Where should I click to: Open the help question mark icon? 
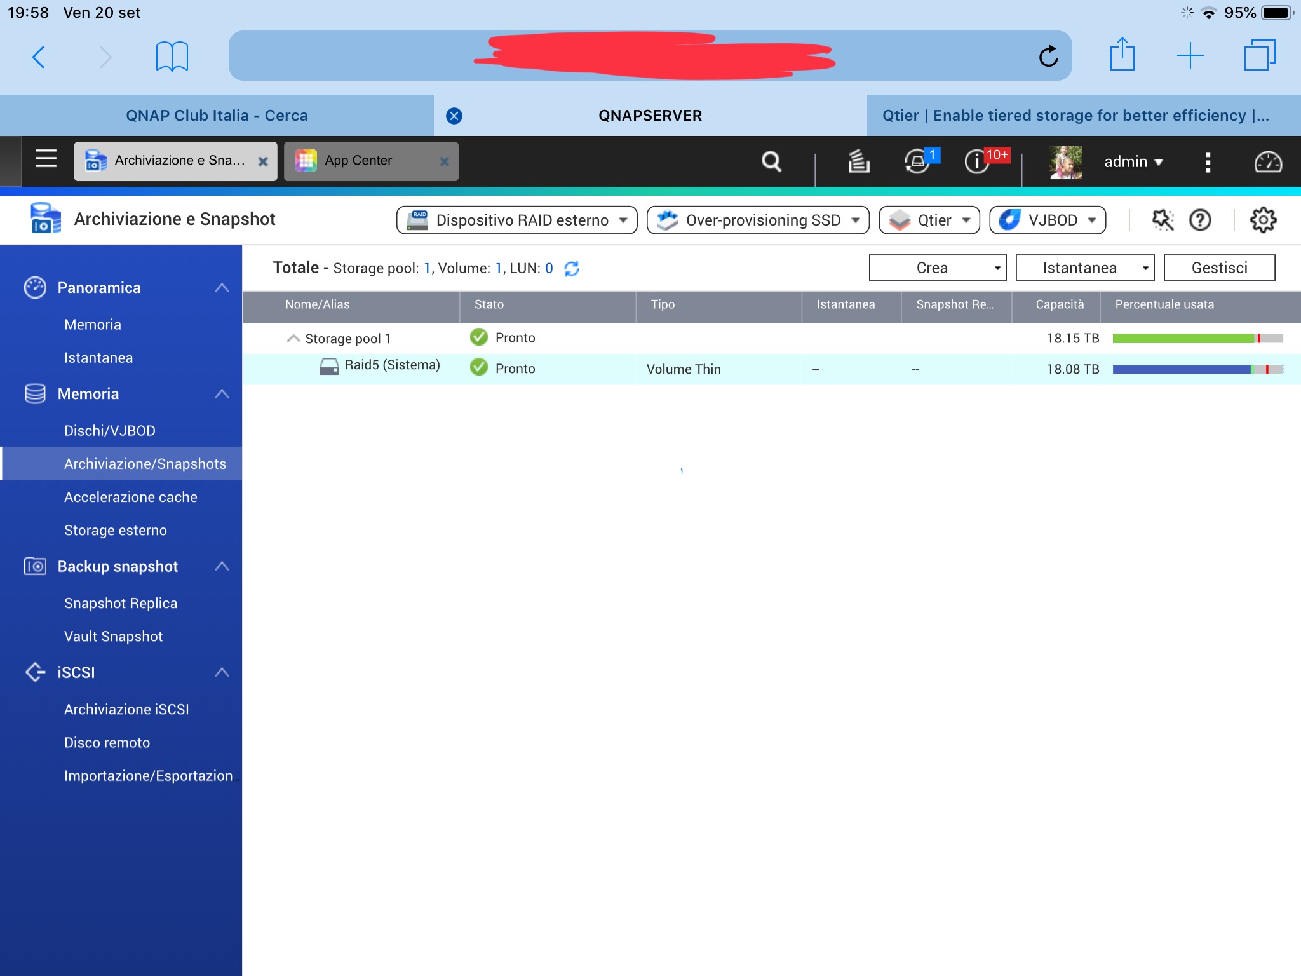tap(1200, 220)
